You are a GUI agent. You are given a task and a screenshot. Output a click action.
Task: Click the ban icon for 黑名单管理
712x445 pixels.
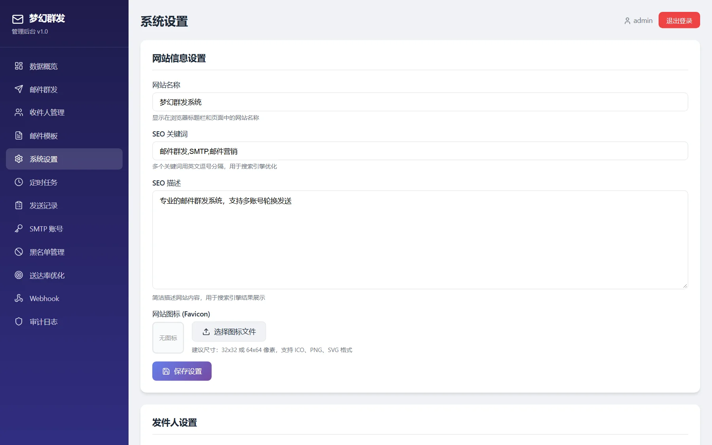click(x=19, y=252)
